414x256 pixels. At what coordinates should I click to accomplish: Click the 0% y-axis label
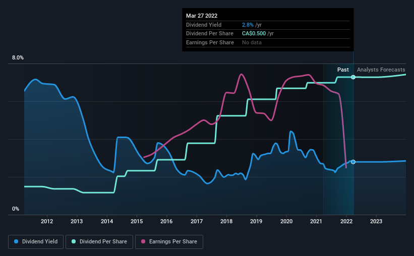tap(16, 209)
